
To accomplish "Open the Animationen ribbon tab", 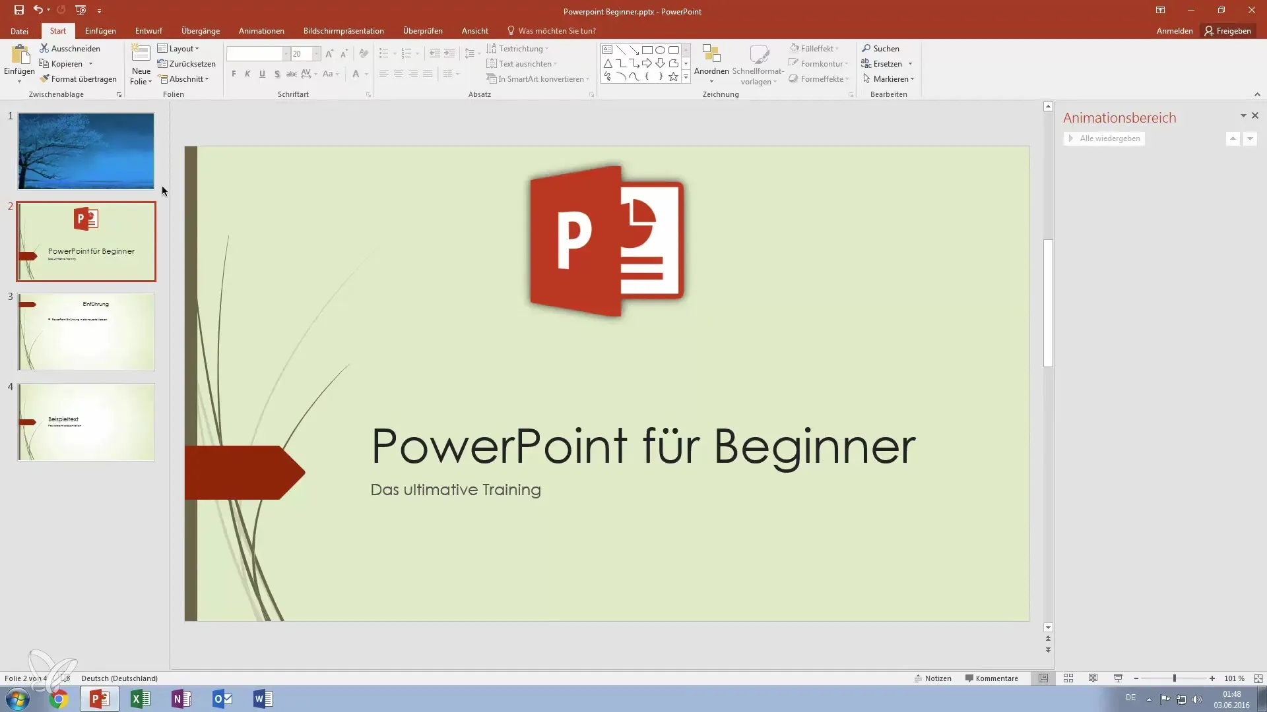I will pos(261,31).
